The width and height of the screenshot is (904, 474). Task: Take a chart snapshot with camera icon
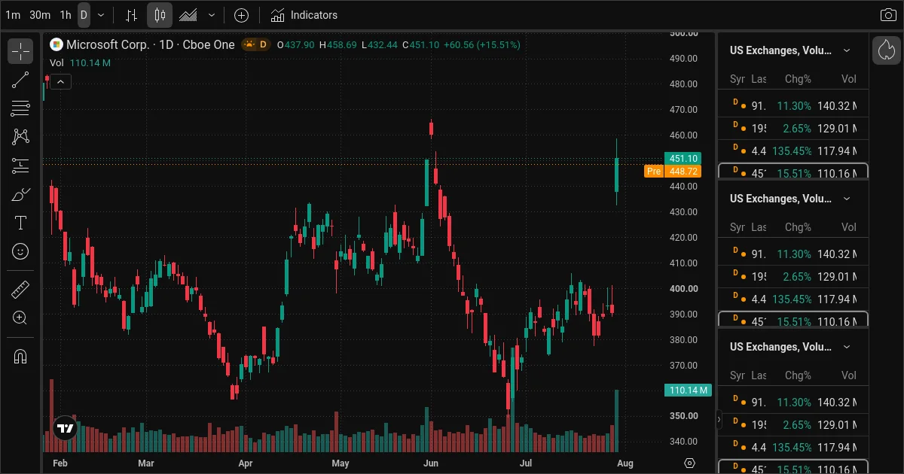click(888, 15)
